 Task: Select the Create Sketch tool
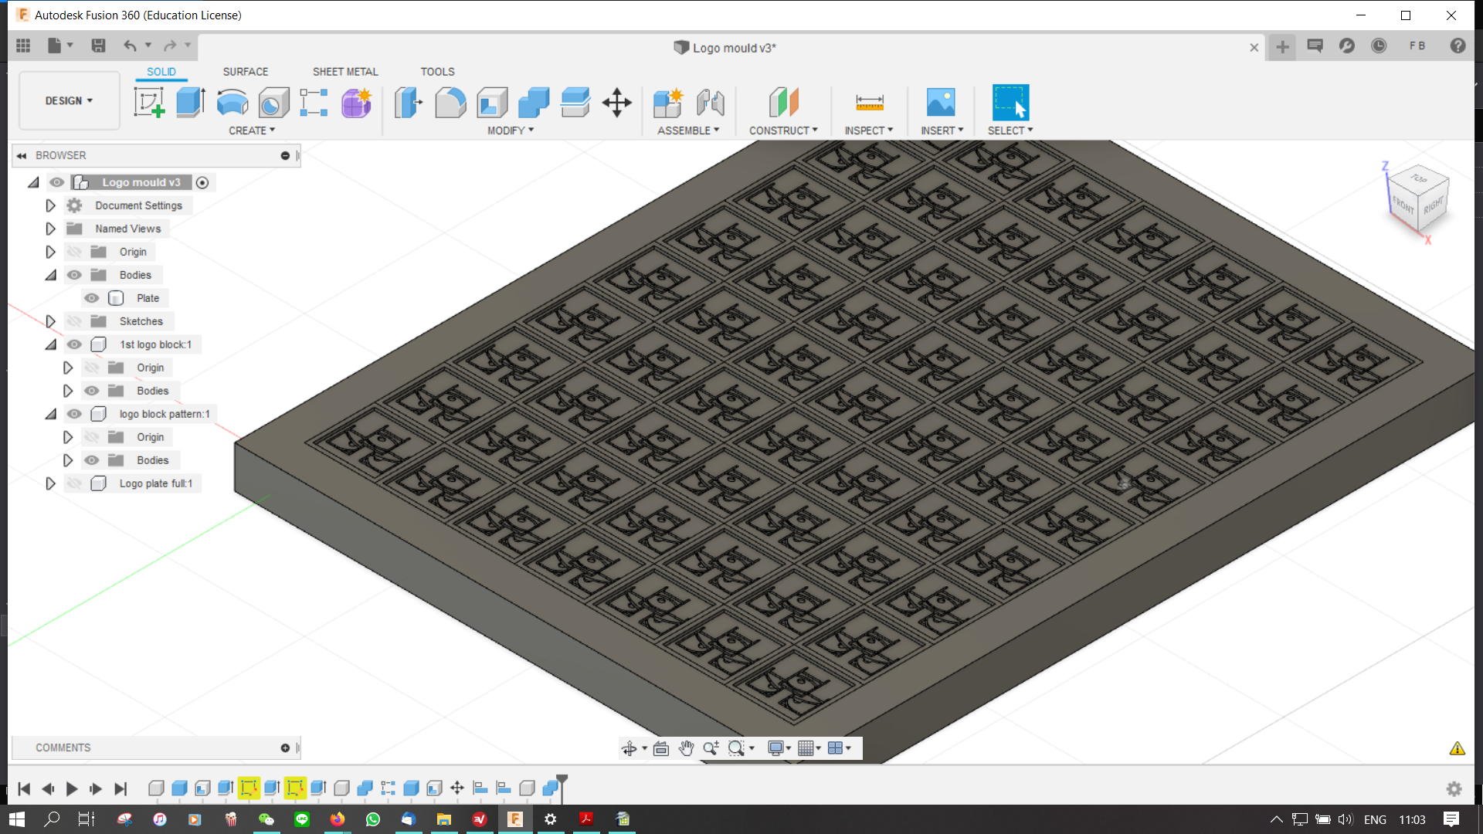pyautogui.click(x=149, y=103)
